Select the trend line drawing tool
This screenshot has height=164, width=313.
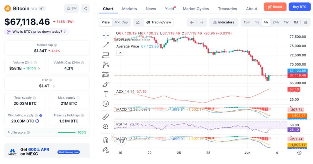[x=106, y=45]
